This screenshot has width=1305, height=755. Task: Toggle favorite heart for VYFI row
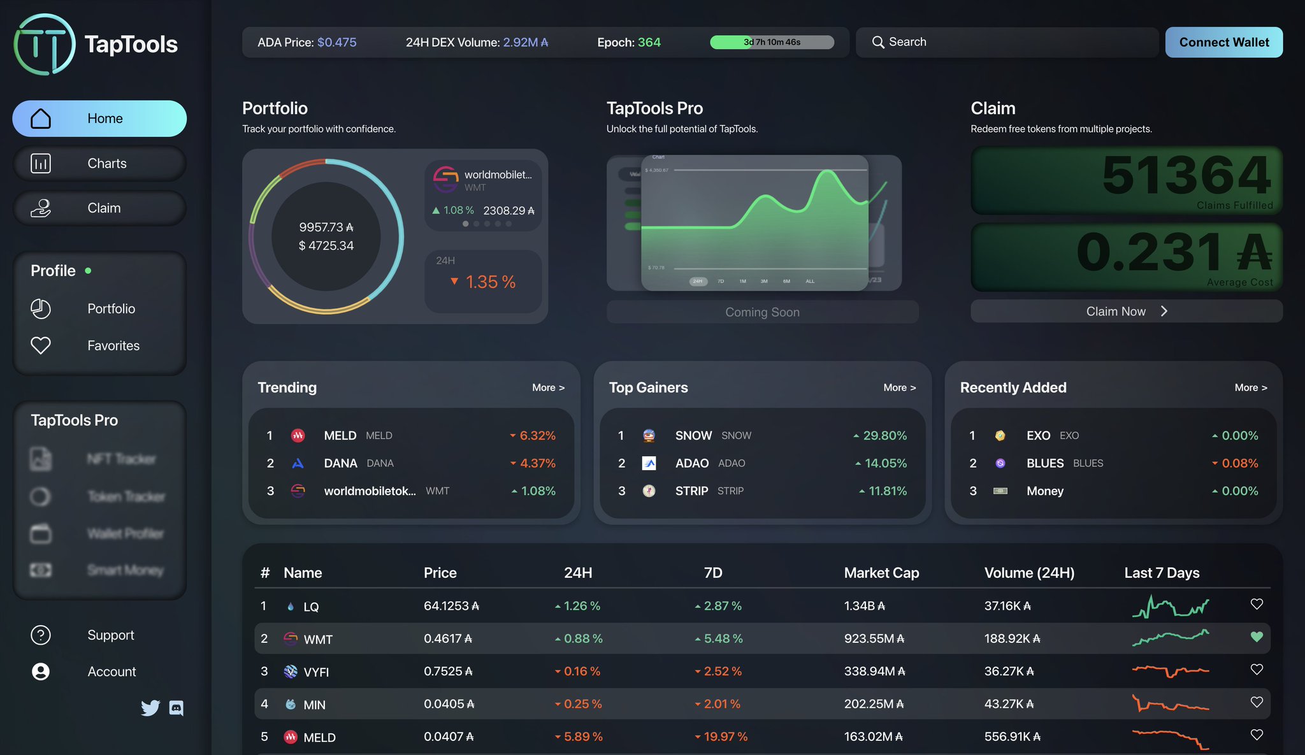[1257, 670]
